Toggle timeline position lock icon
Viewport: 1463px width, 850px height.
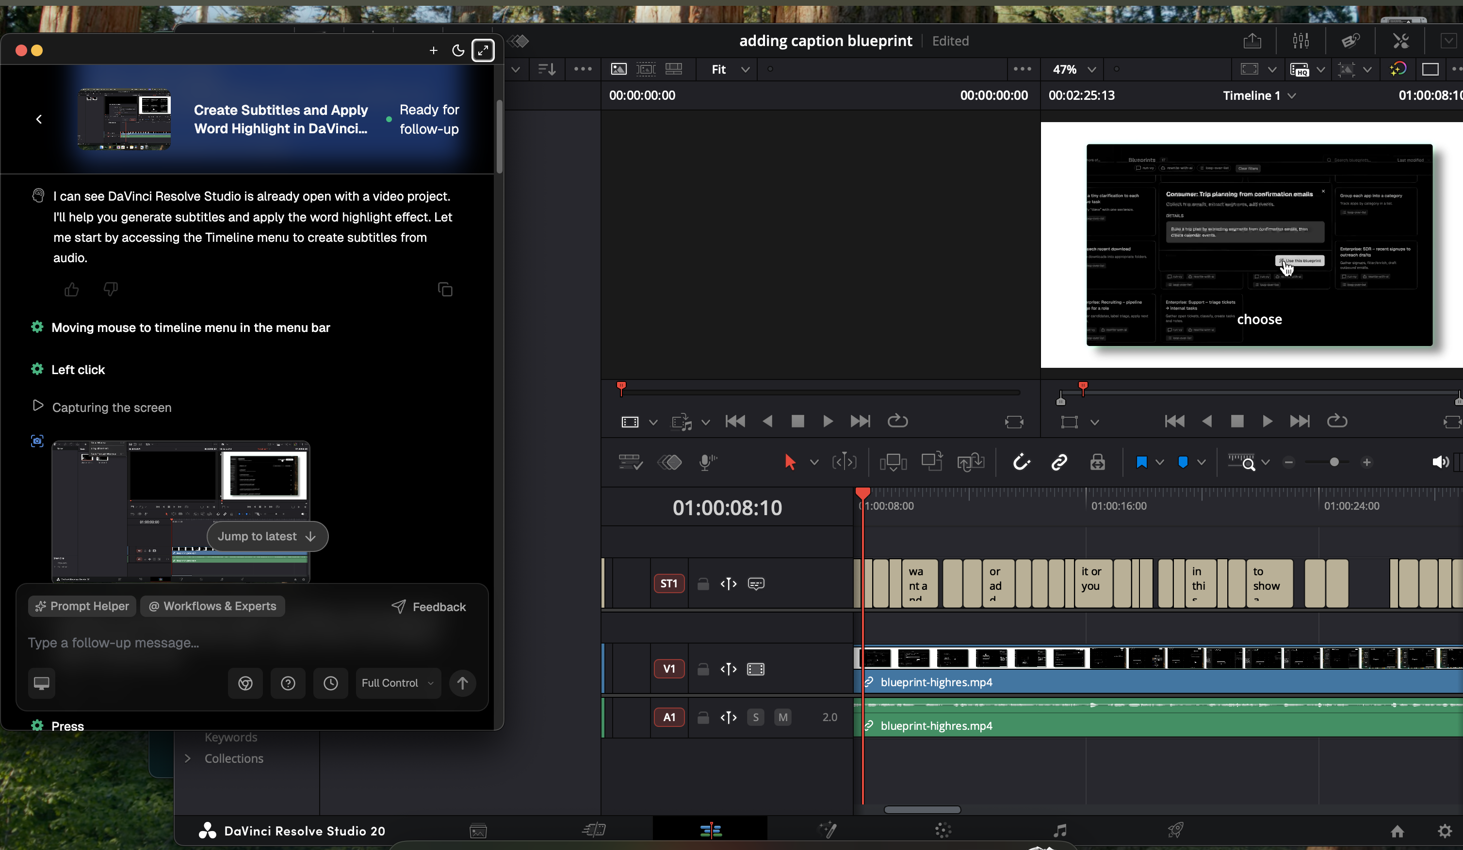click(x=1097, y=462)
